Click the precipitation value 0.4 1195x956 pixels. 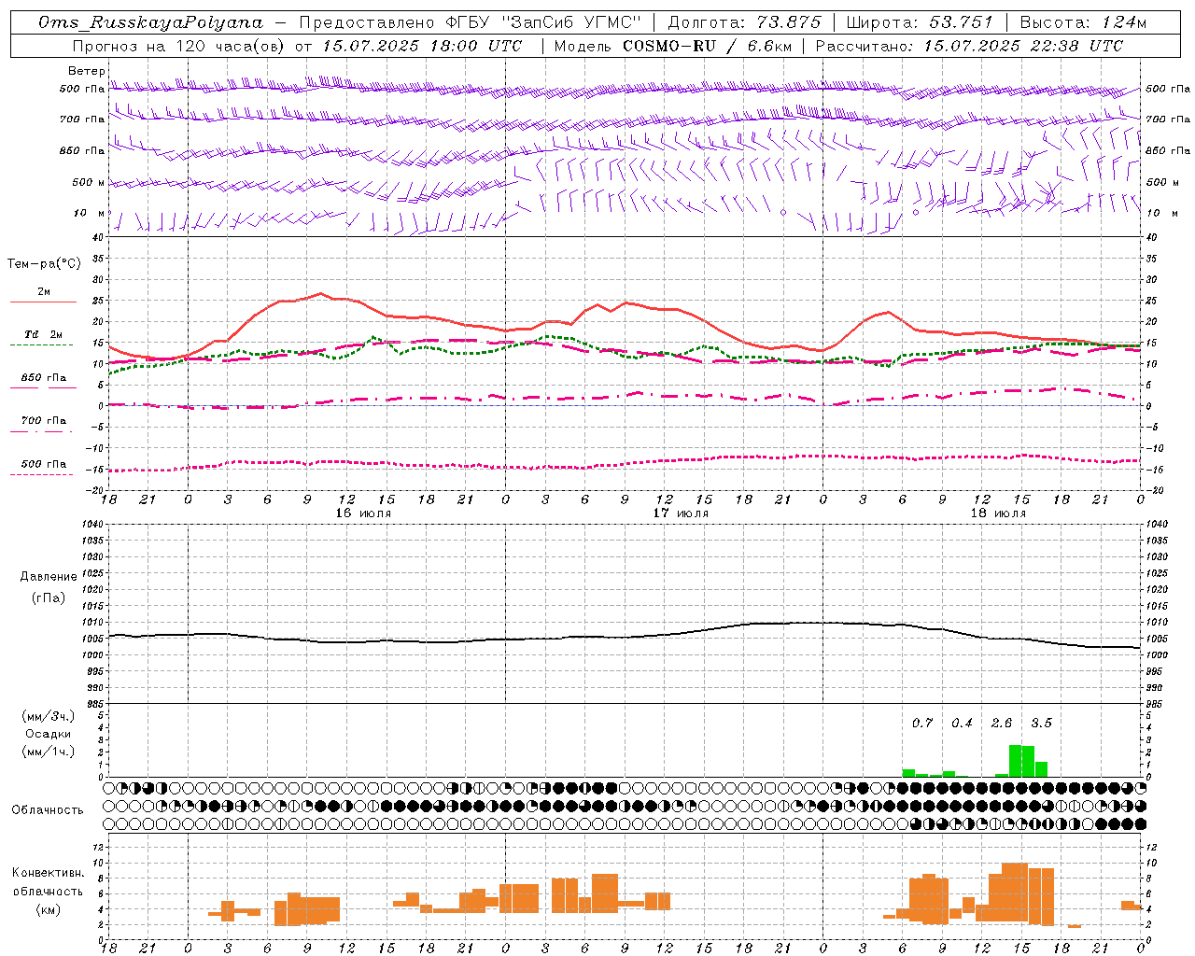click(962, 723)
